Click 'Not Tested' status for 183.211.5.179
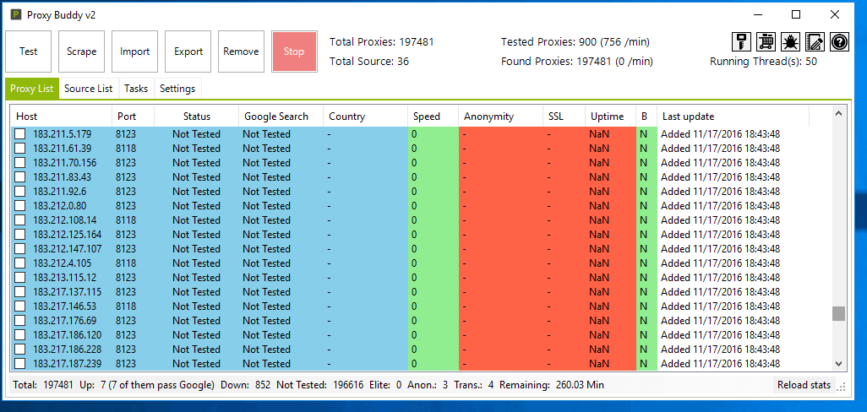This screenshot has width=867, height=412. click(196, 134)
